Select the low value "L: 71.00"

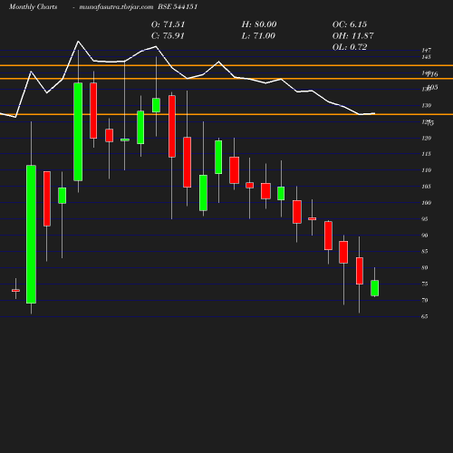coord(258,36)
